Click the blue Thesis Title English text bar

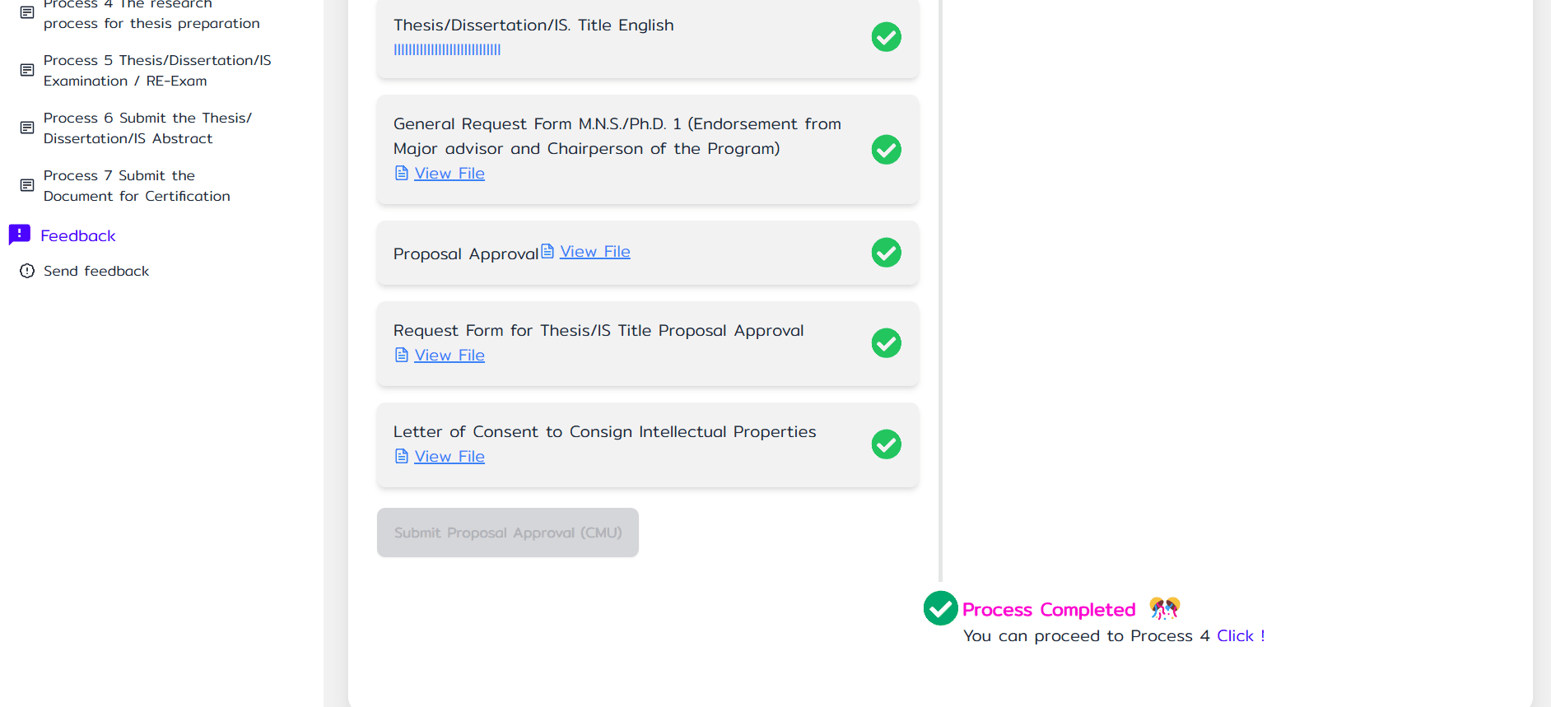click(447, 49)
